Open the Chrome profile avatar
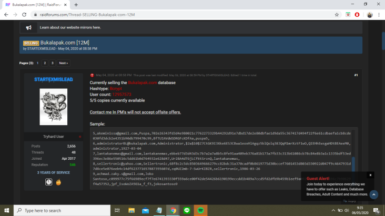The image size is (385, 216). pyautogui.click(x=370, y=15)
